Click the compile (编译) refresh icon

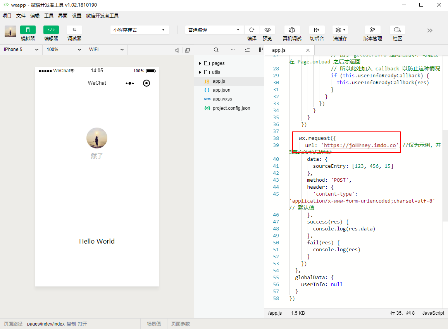[252, 30]
